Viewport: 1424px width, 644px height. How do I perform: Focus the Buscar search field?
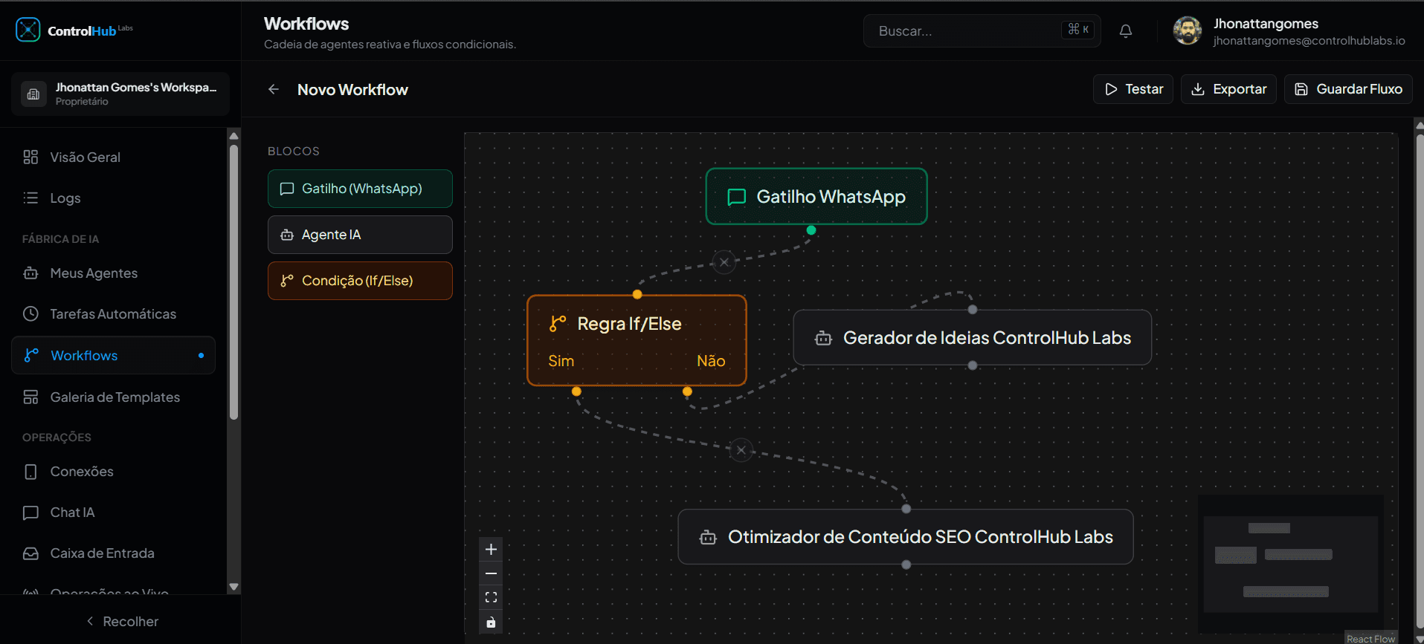pyautogui.click(x=982, y=30)
